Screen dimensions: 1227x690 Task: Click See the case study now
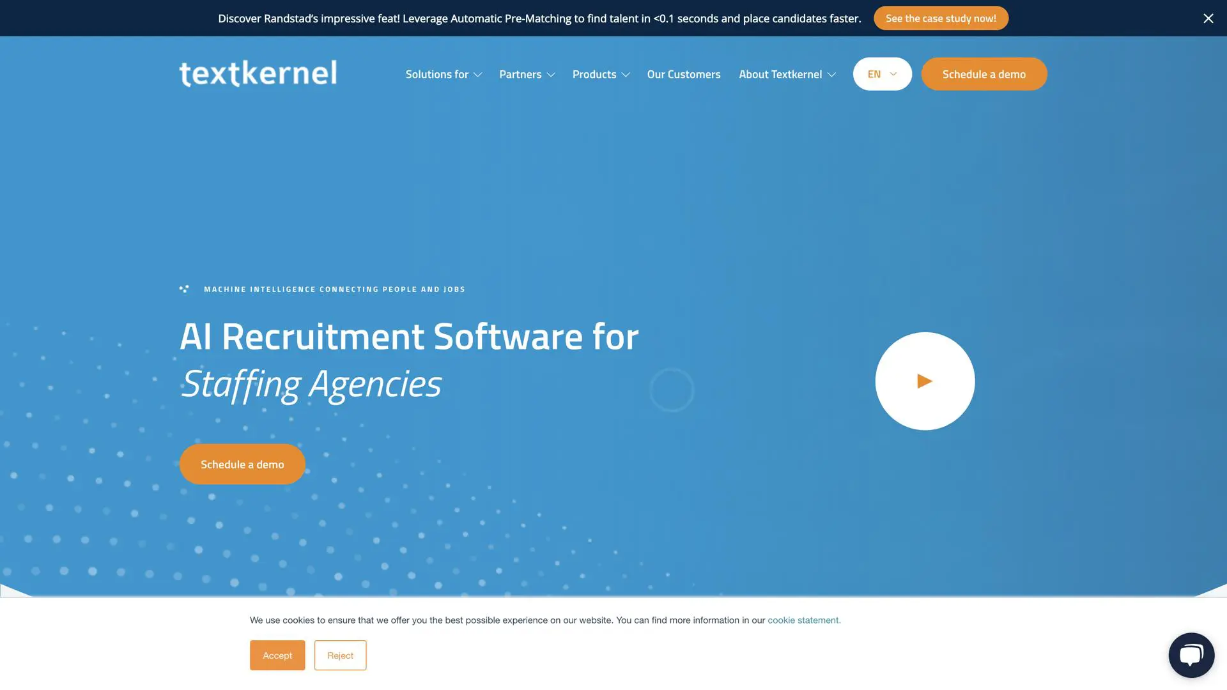[x=940, y=19]
